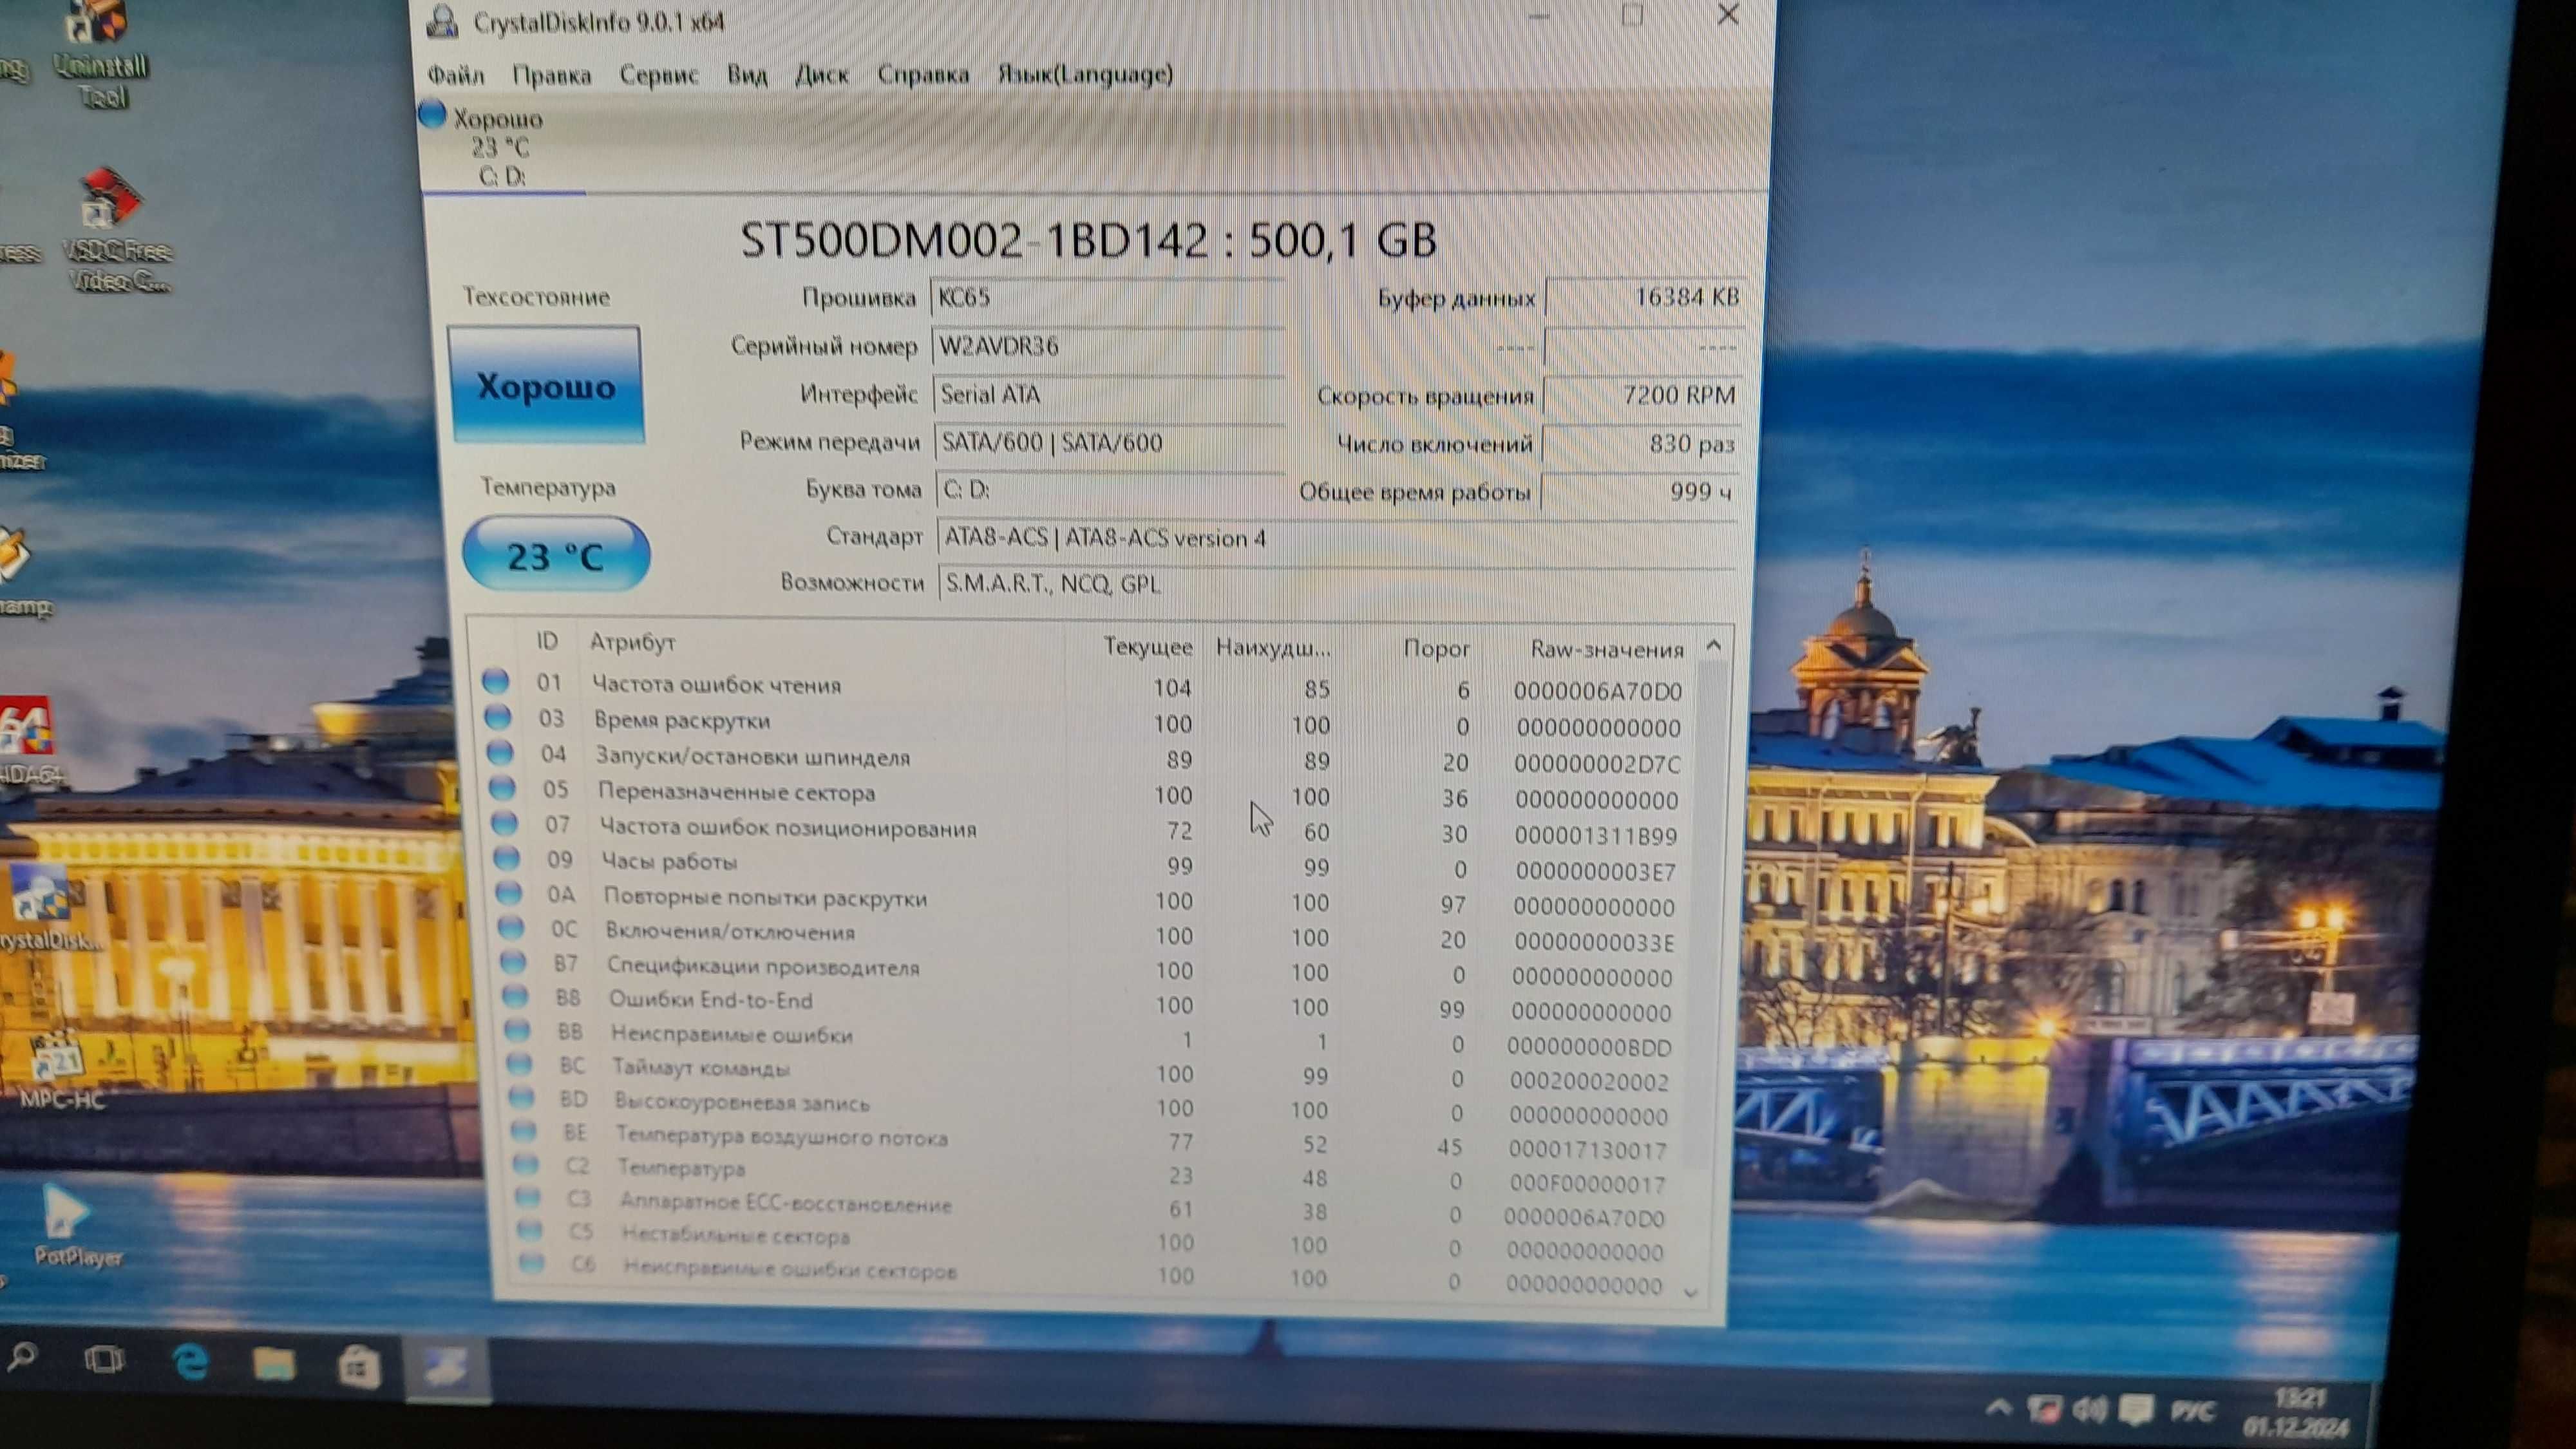The width and height of the screenshot is (2576, 1449).
Task: Click the Скорость вращения value 7200 RPM
Action: [1642, 395]
